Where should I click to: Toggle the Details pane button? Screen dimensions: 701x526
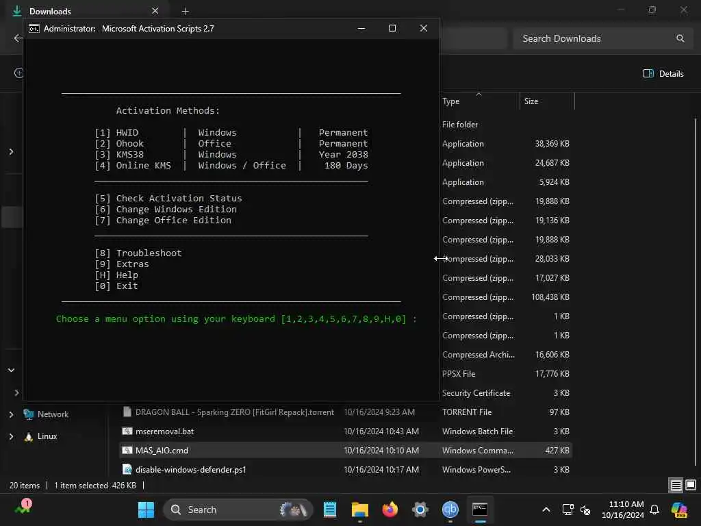coord(663,74)
